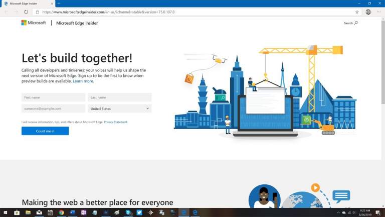
Task: Switch to rightmost Edge taskbar icon
Action: (x=195, y=212)
